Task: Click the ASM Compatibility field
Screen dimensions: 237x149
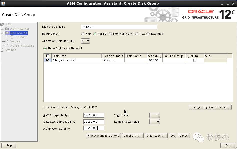Action: pyautogui.click(x=94, y=115)
